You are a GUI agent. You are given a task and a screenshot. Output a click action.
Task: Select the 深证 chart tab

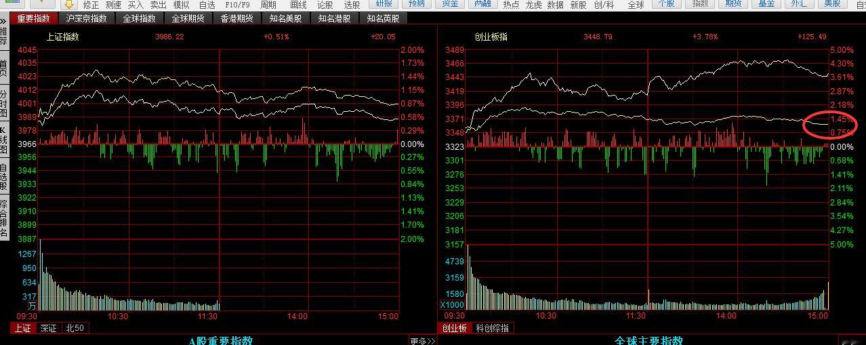(x=48, y=328)
